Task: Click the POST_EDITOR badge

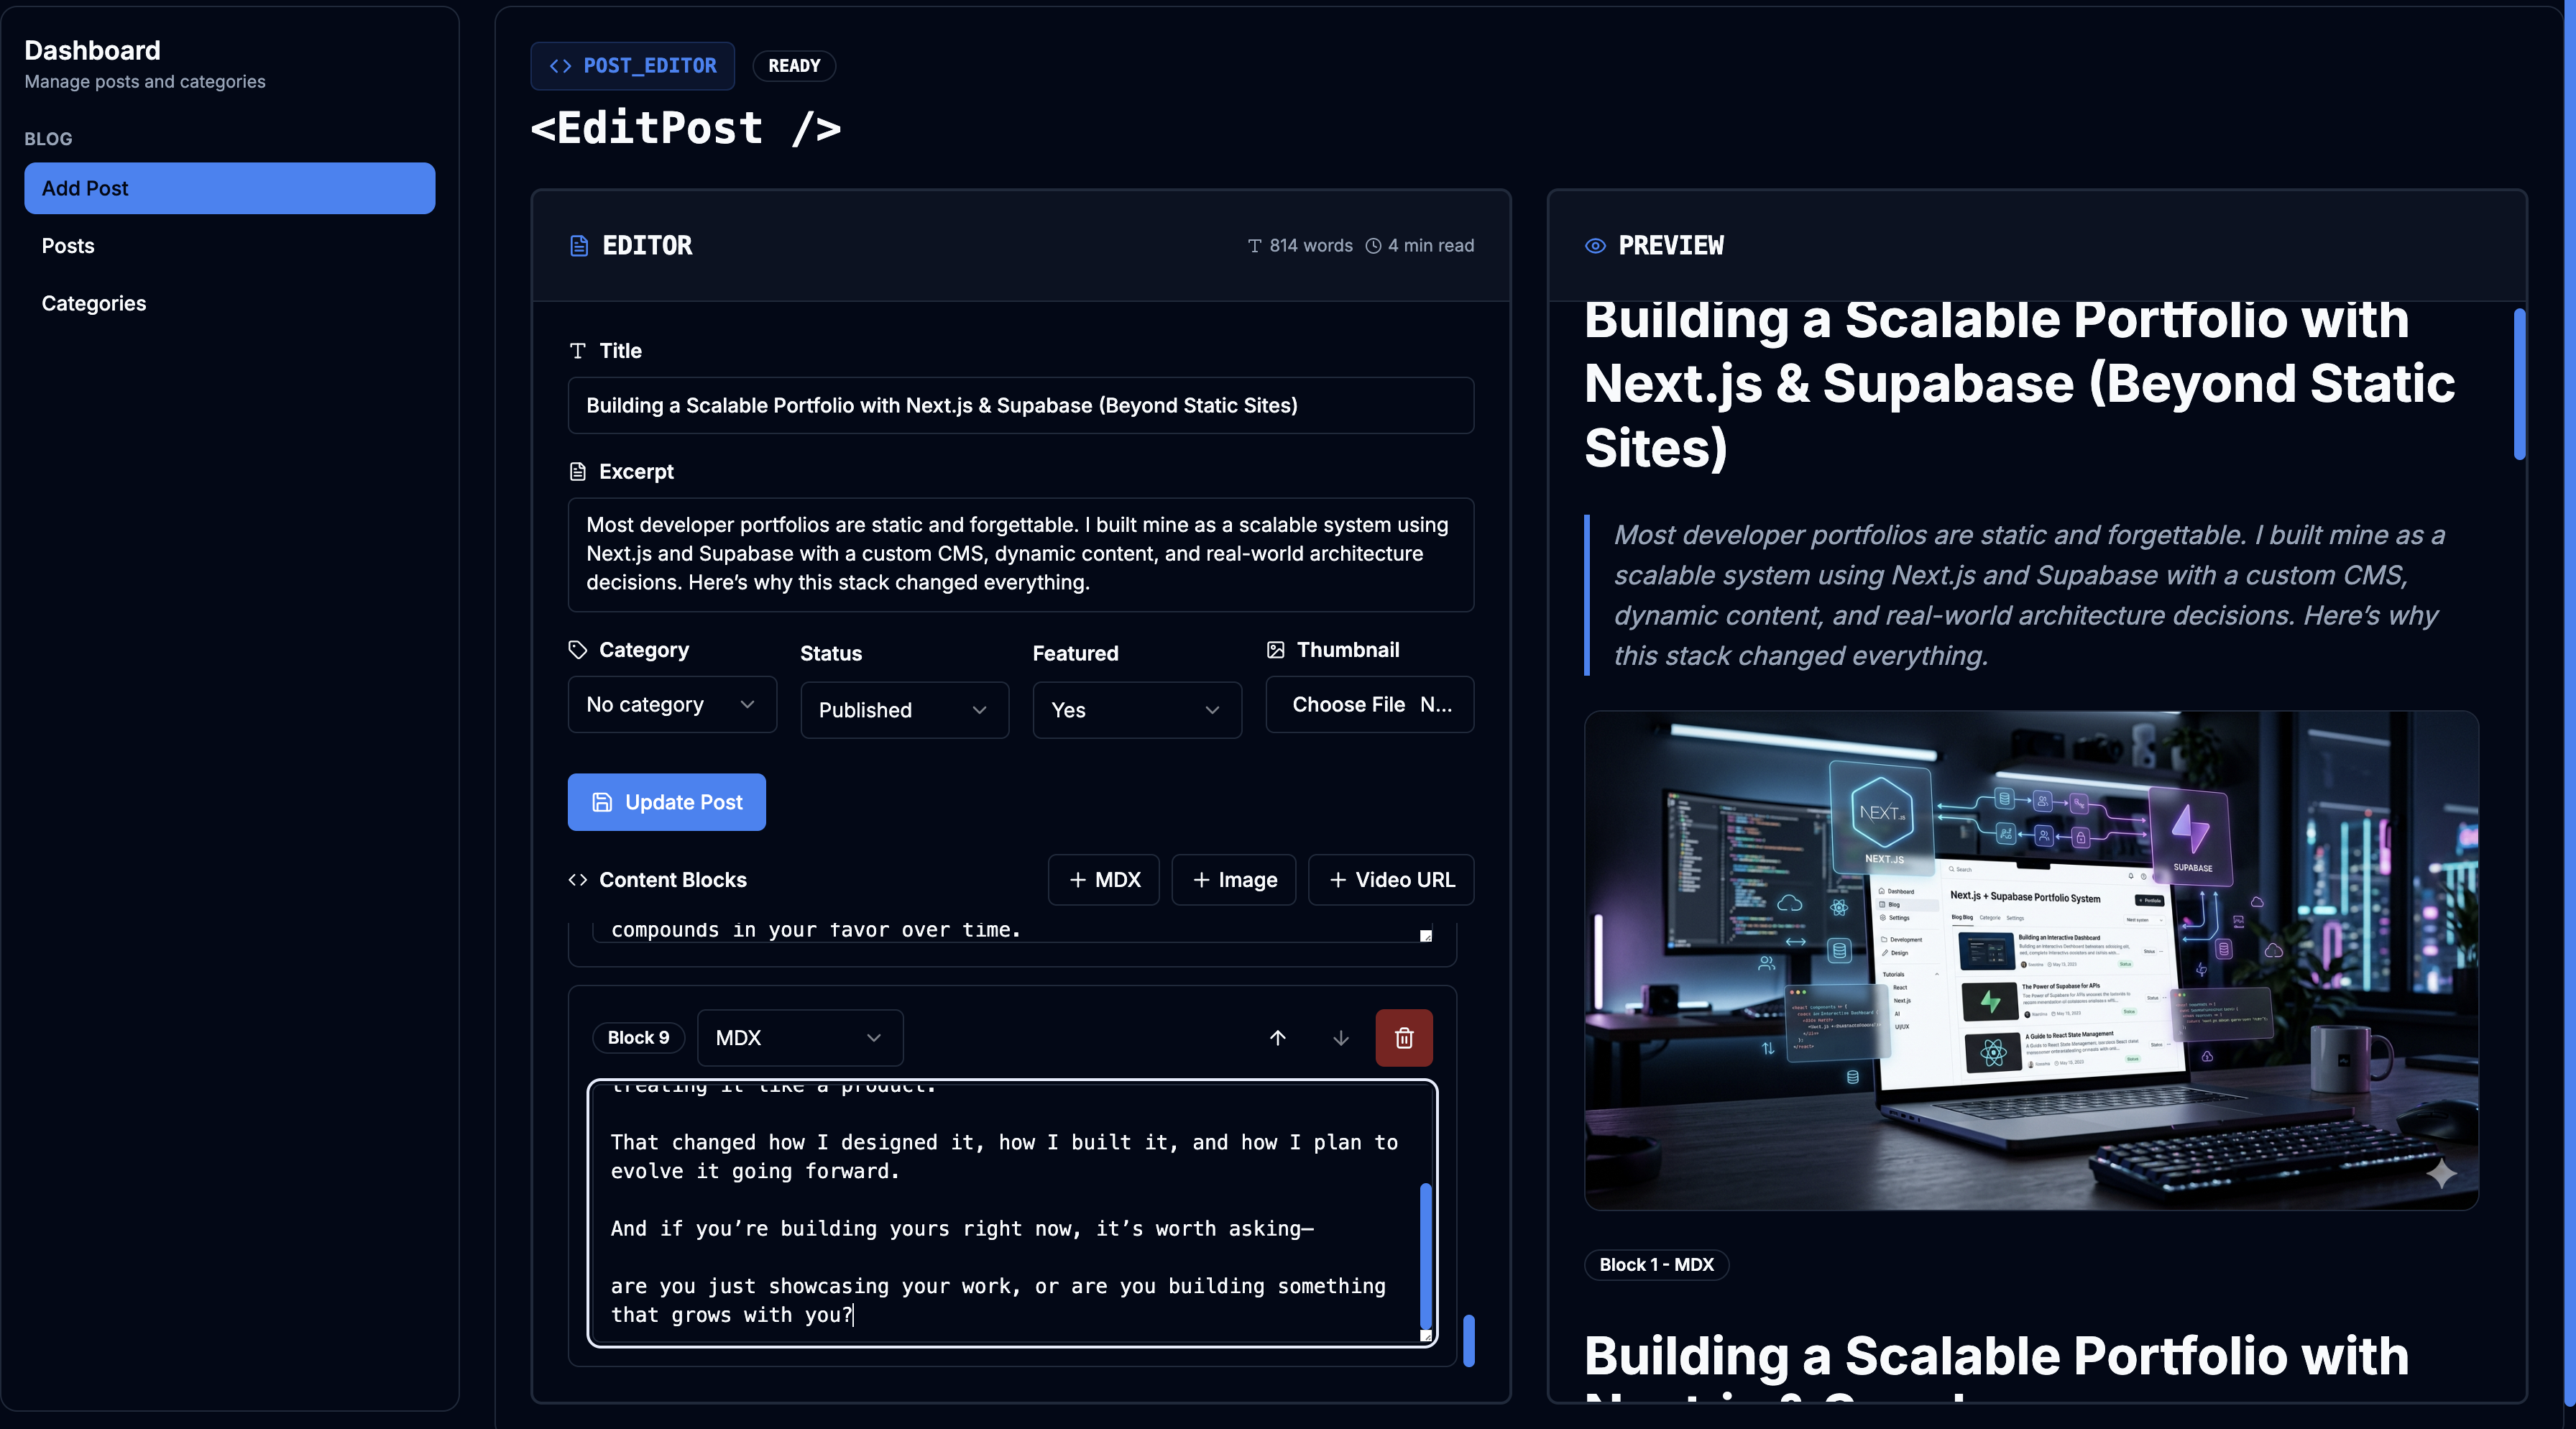Action: tap(633, 66)
